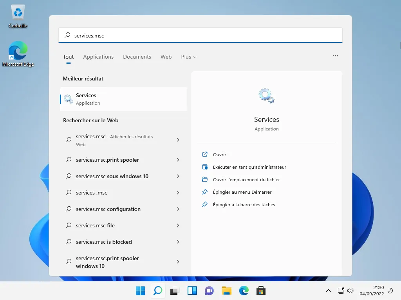Select the Services best result entry
The width and height of the screenshot is (401, 300).
(123, 99)
